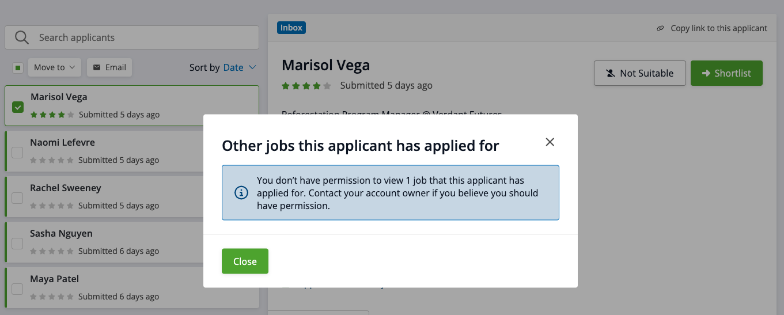Viewport: 784px width, 315px height.
Task: Click the fifth star in the header rating
Action: point(327,86)
